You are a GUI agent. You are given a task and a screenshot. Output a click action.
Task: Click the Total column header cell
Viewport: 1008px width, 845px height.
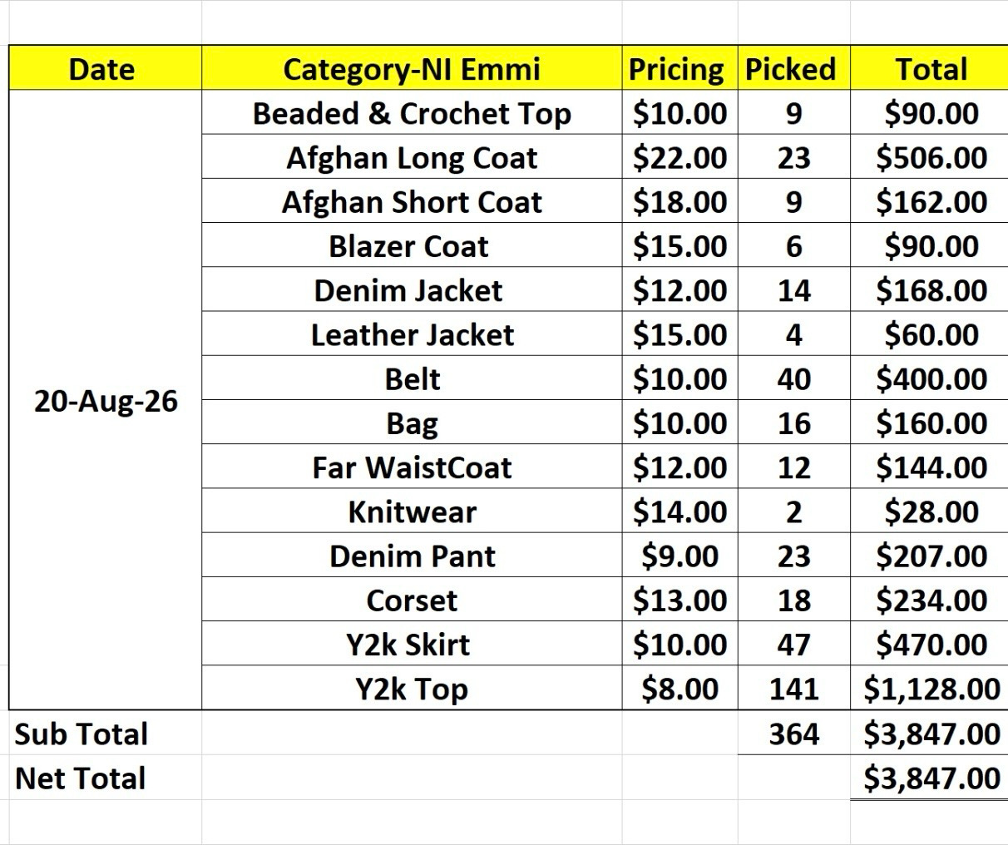coord(929,68)
